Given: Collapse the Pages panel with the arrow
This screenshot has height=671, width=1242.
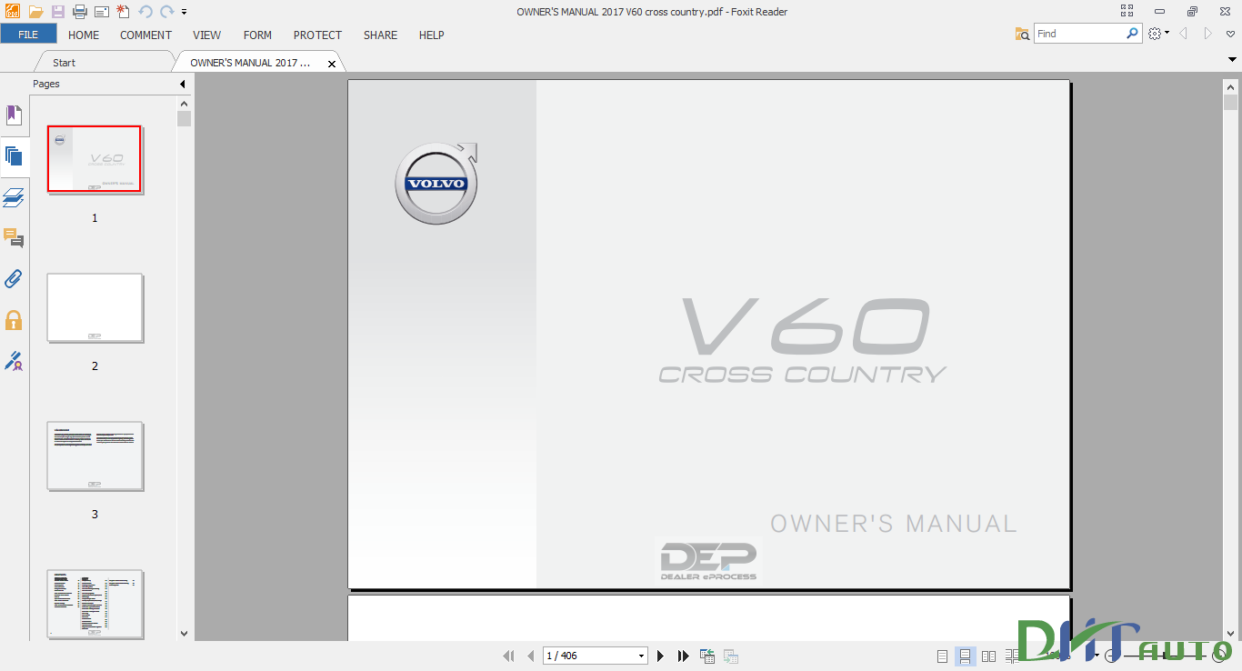Looking at the screenshot, I should (182, 84).
